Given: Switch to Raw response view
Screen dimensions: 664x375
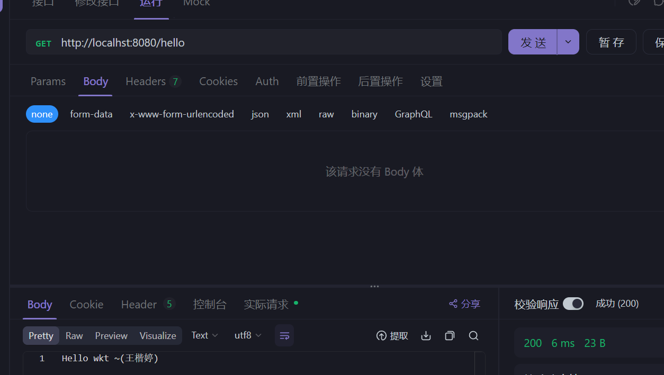Looking at the screenshot, I should tap(74, 336).
